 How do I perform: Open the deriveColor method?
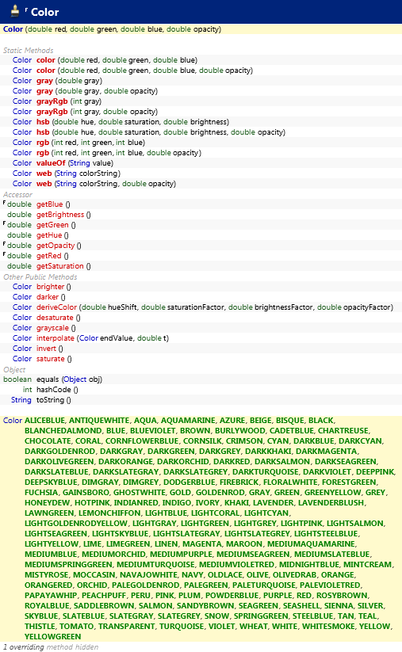(x=56, y=307)
